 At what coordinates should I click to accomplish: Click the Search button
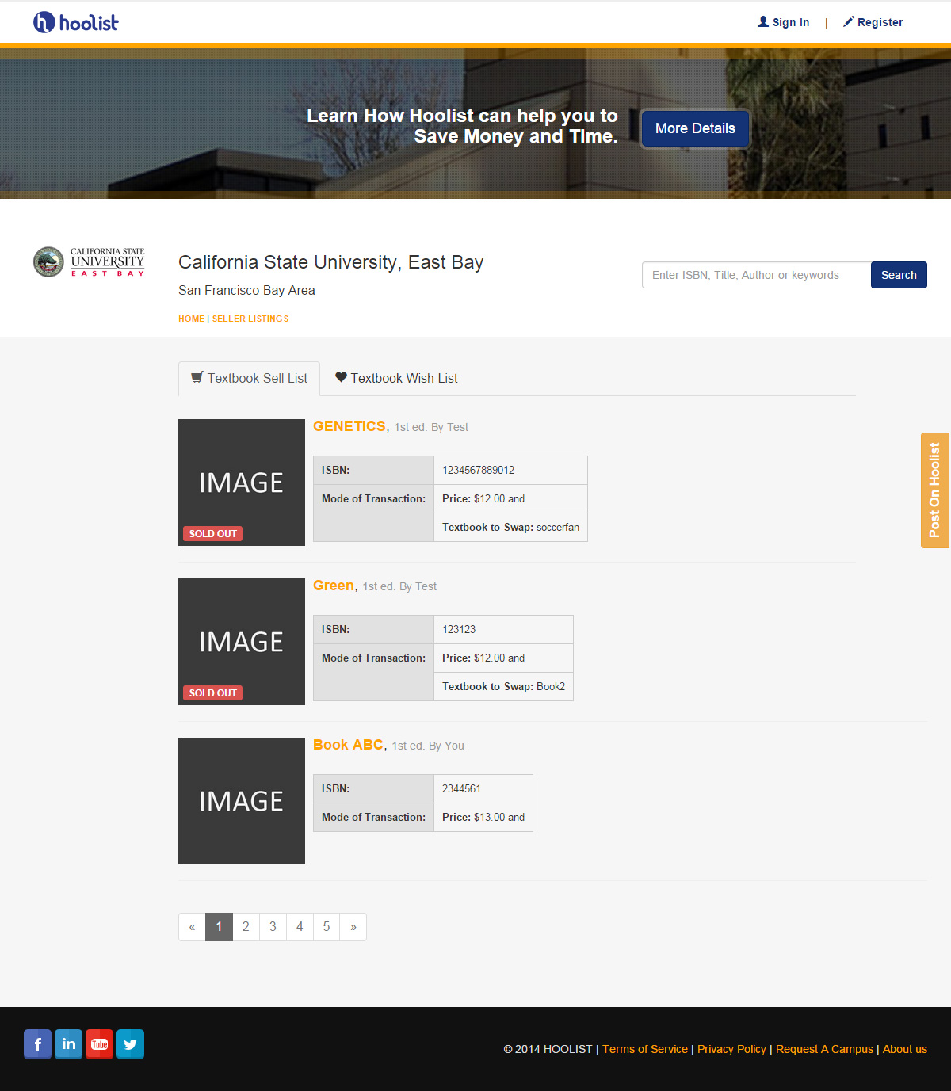(899, 275)
